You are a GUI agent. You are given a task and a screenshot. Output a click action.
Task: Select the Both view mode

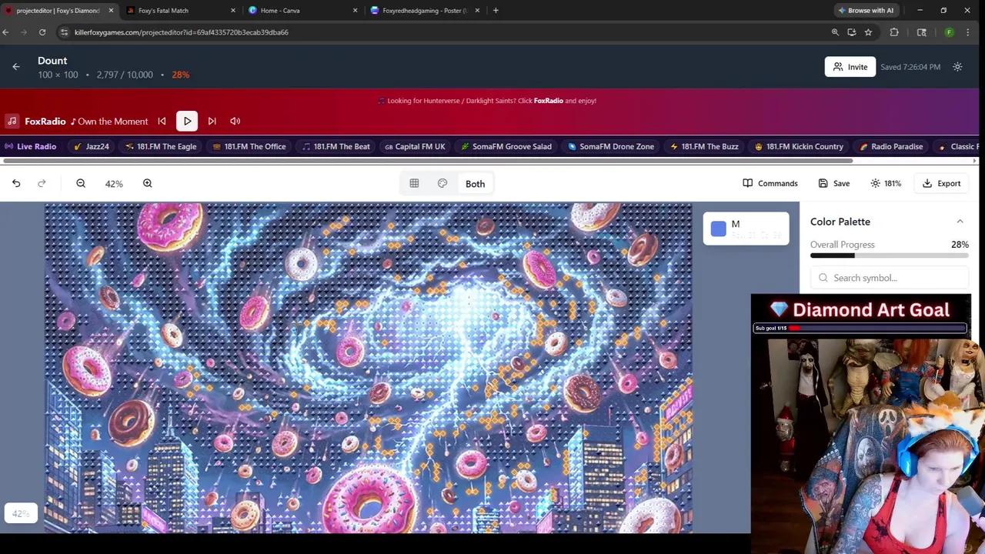click(475, 184)
